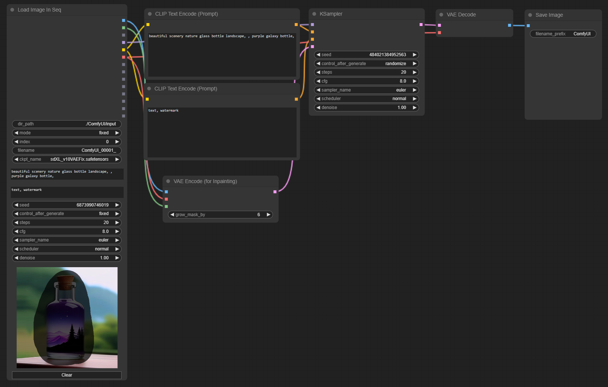Collapse the VAE Encode (for Inpainting) node dot
The width and height of the screenshot is (608, 387).
click(x=168, y=181)
